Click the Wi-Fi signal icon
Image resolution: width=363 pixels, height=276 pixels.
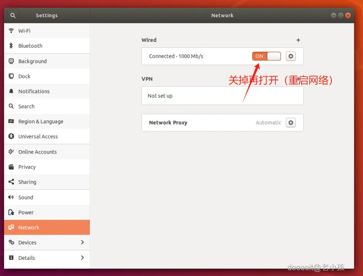[x=11, y=31]
